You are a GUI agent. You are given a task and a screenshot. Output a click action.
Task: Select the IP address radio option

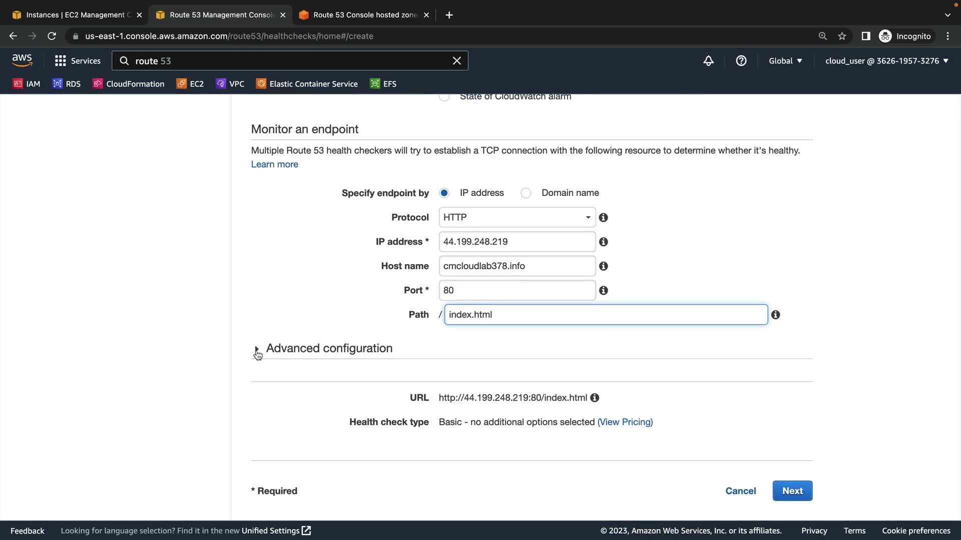point(444,193)
